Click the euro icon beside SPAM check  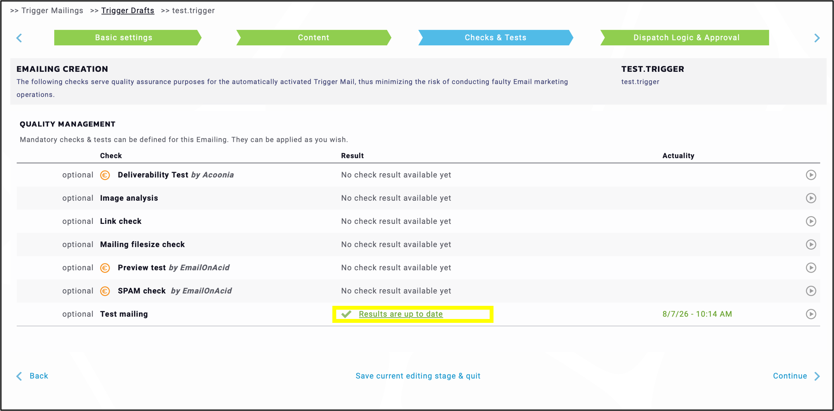pos(105,291)
